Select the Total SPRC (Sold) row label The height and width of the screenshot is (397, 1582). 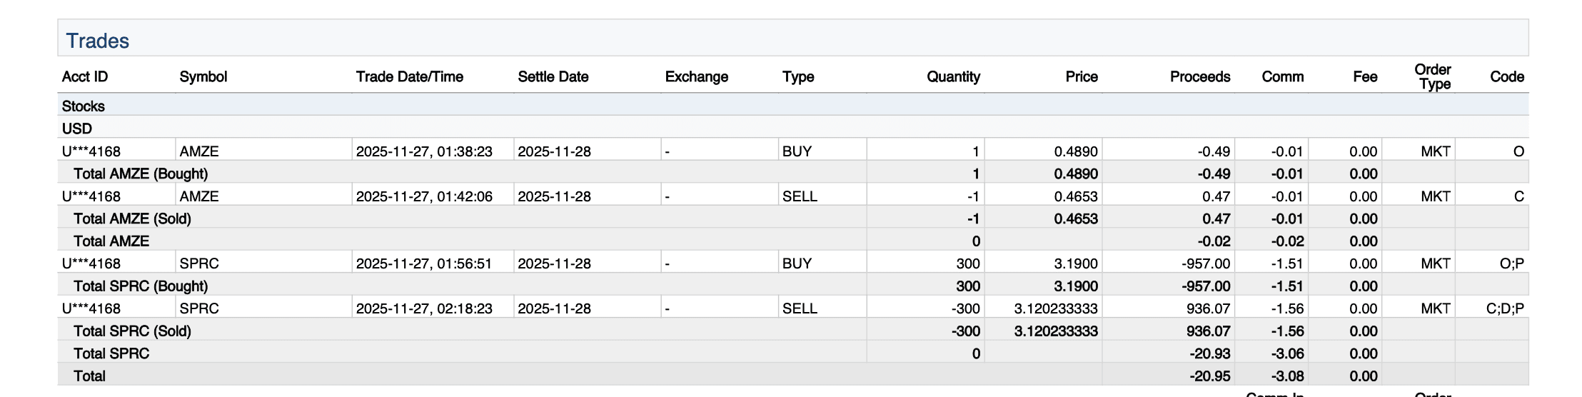132,331
